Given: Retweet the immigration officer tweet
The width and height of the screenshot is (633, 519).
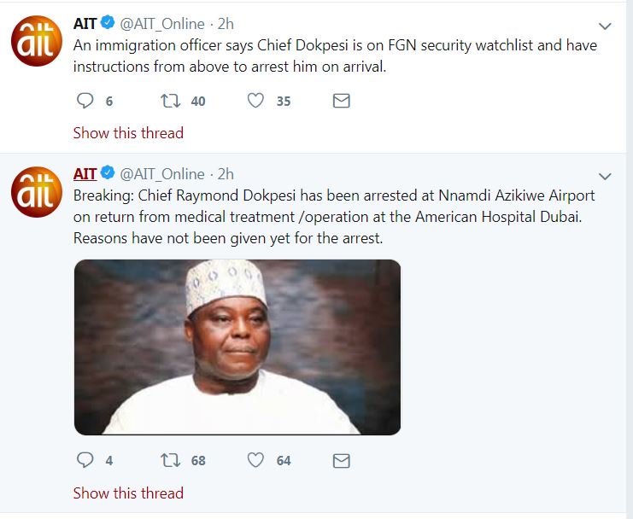Looking at the screenshot, I should [171, 101].
